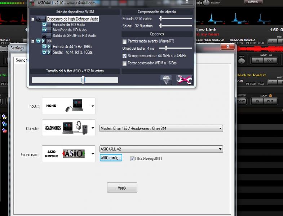Toggle power icon for Micrófono de HD Audio
The height and width of the screenshot is (216, 283).
pos(44,30)
